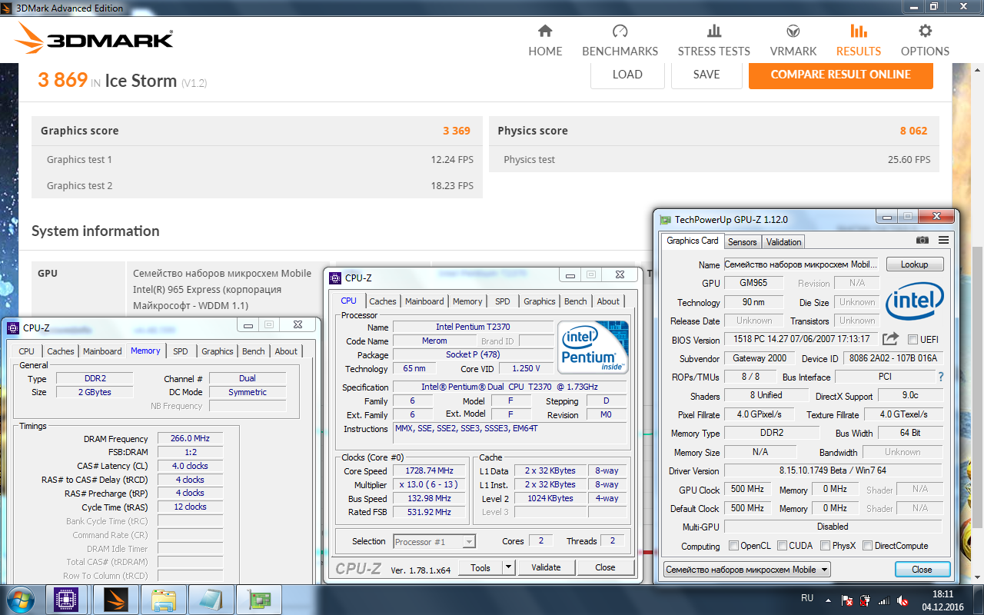The image size is (984, 615).
Task: Click Graphics score 3 369 value
Action: pos(457,131)
